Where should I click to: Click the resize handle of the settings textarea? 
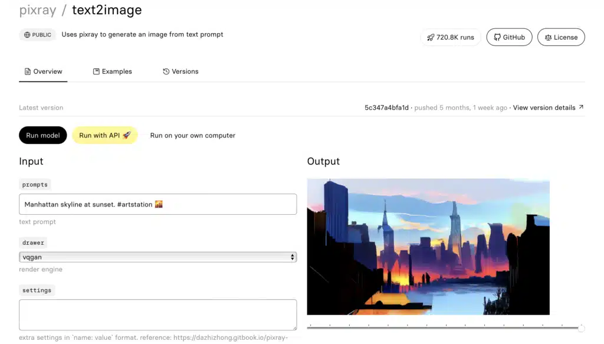[294, 327]
